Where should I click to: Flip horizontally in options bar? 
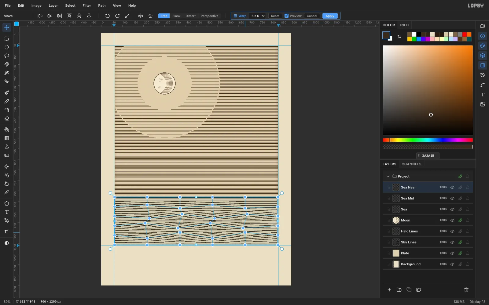(141, 16)
